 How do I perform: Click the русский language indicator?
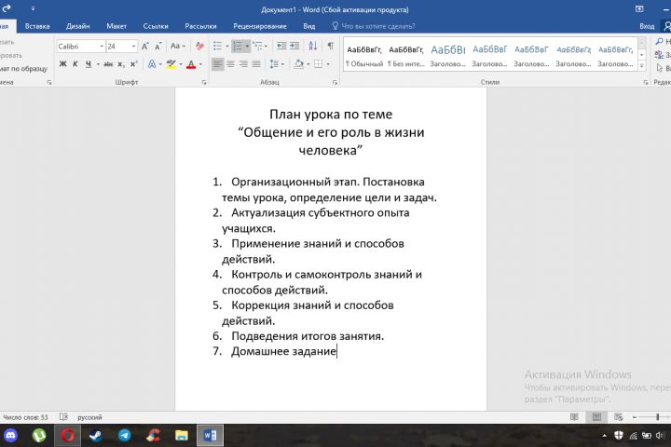[89, 417]
